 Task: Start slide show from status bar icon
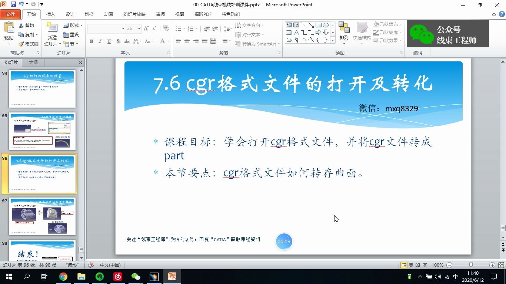425,265
